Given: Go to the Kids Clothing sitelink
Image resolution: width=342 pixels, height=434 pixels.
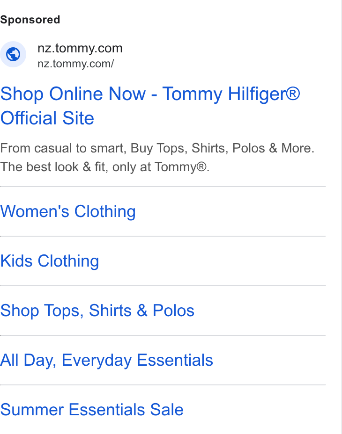Looking at the screenshot, I should pyautogui.click(x=50, y=261).
